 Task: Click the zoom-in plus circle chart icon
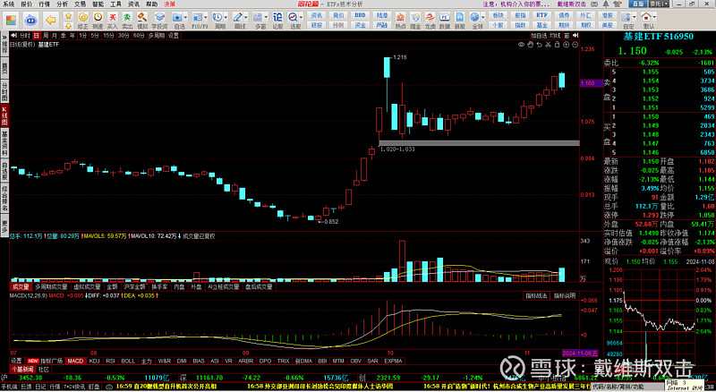click(x=567, y=45)
